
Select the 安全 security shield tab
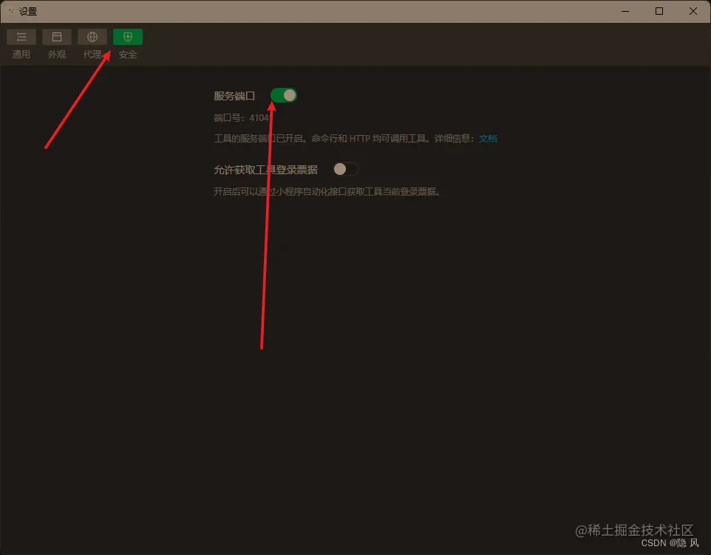point(128,44)
